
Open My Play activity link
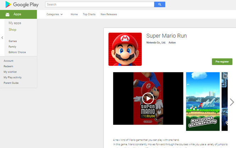click(12, 78)
